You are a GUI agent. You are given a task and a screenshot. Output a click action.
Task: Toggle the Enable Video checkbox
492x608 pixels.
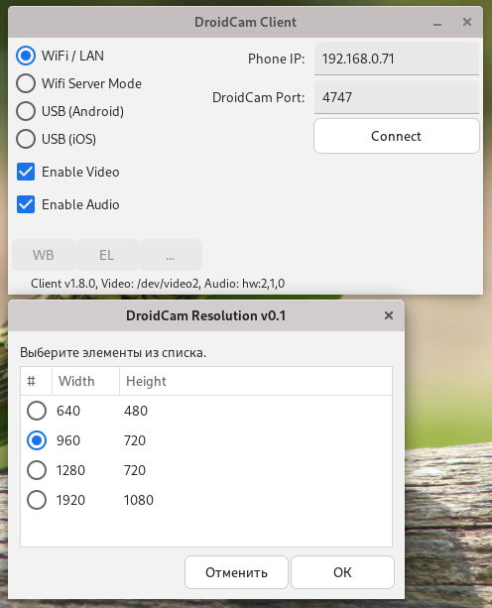pyautogui.click(x=26, y=172)
